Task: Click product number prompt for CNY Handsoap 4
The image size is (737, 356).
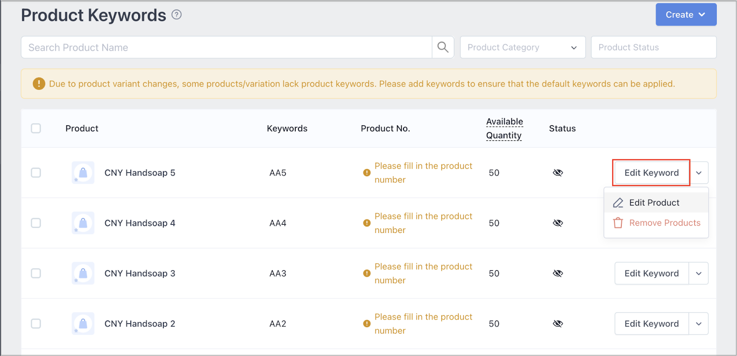Action: pos(423,223)
